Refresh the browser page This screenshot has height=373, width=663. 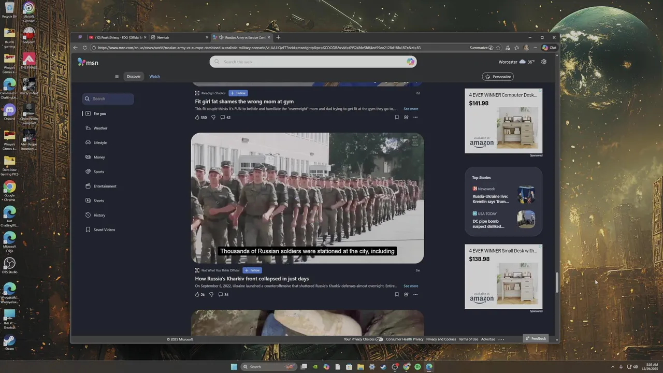point(84,48)
